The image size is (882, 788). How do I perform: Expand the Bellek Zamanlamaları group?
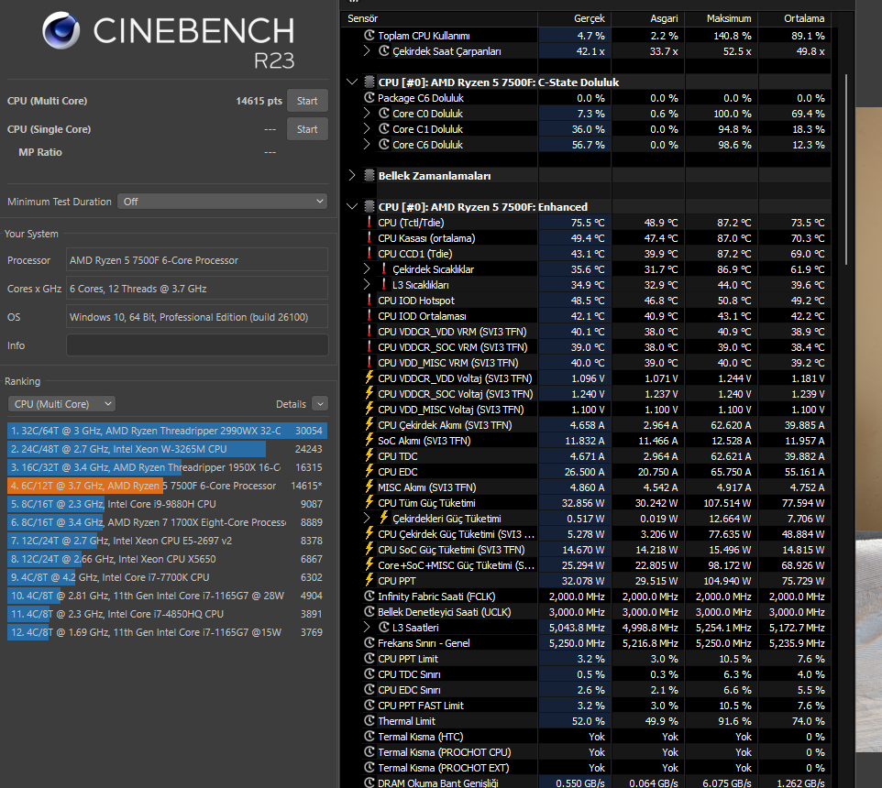click(352, 175)
